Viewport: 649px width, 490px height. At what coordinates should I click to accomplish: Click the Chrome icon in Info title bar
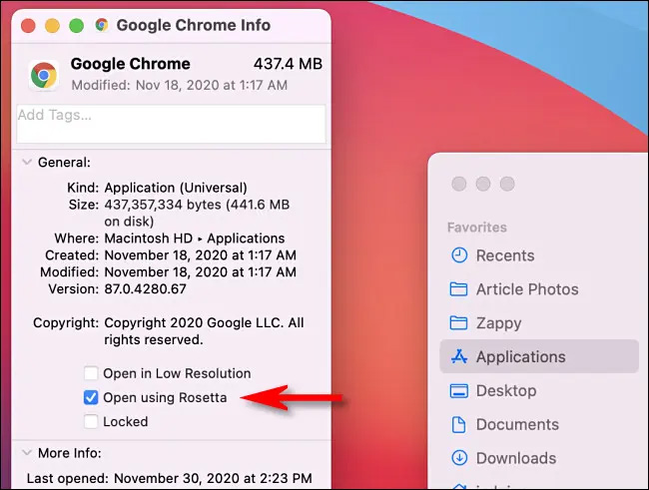pyautogui.click(x=102, y=25)
